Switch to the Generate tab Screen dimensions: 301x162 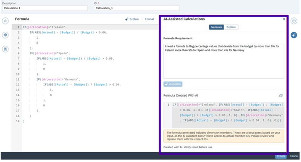[x=216, y=27]
